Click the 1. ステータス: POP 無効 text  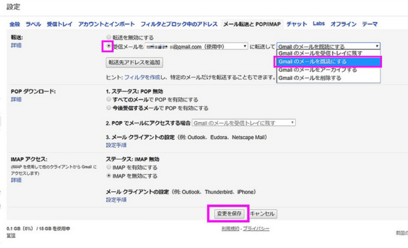coord(134,91)
